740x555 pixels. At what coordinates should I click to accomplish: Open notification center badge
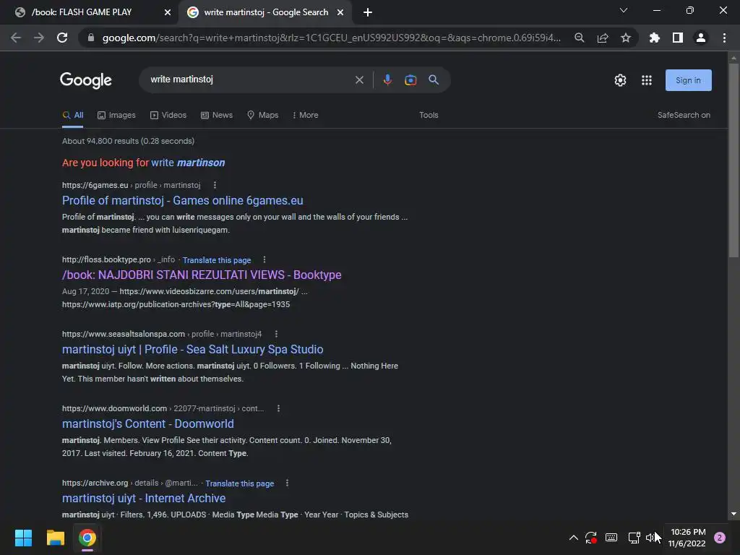[720, 538]
